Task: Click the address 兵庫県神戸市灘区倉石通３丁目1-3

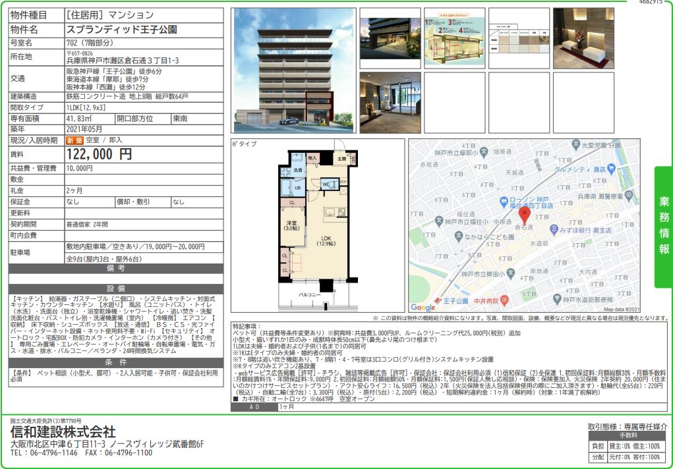Action: pos(123,61)
